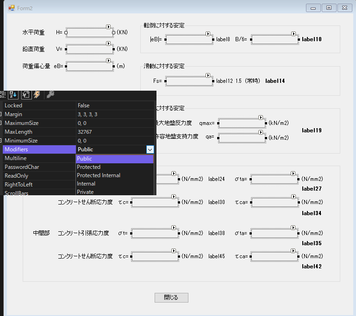Select the V= text input field

pos(90,49)
